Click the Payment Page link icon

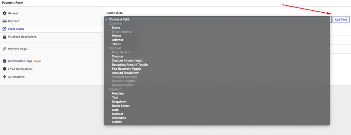point(4,49)
